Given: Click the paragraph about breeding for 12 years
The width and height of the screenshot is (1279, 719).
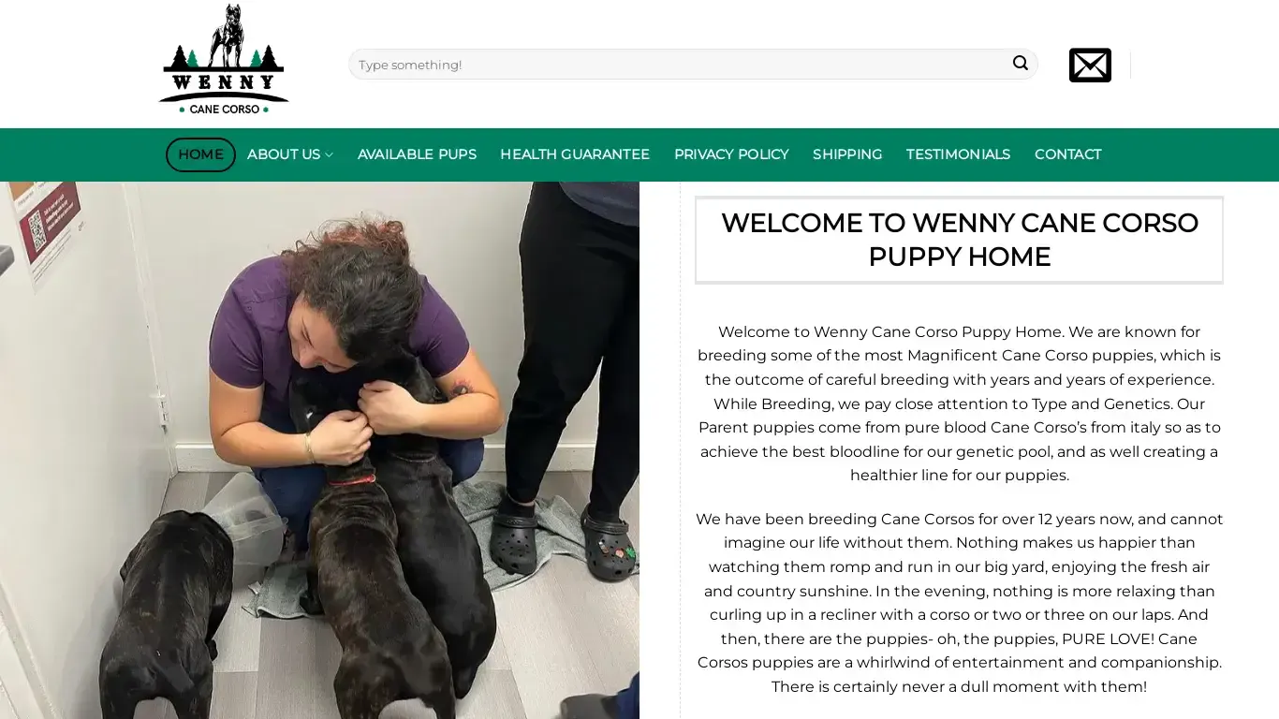Looking at the screenshot, I should [x=959, y=602].
